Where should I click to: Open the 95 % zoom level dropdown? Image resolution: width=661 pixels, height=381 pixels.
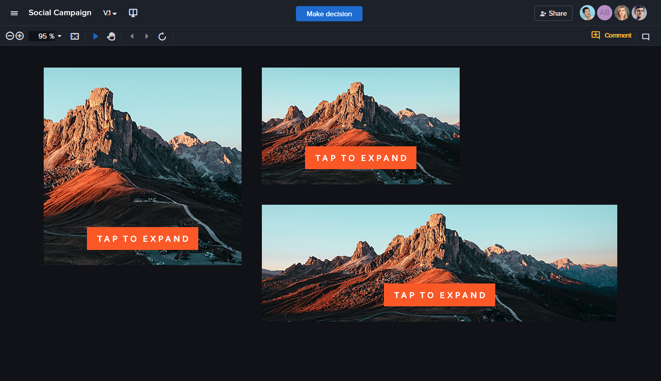tap(50, 37)
